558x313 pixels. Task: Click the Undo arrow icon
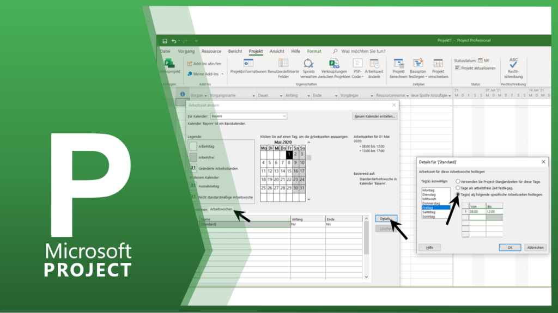174,41
